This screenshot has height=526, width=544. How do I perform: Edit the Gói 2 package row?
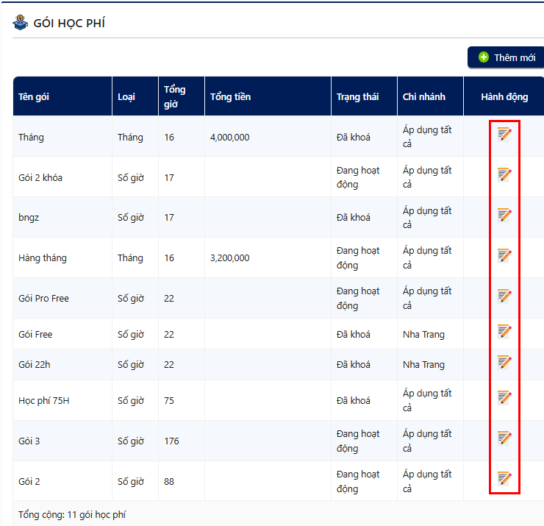504,478
